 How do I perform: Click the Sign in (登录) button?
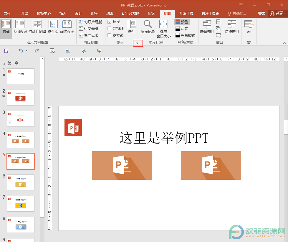click(261, 14)
